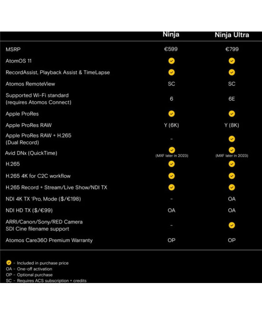Click Ninja Ultra Dual Record checkmark icon

(232, 139)
